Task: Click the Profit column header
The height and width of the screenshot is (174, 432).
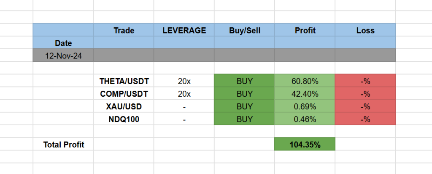Action: tap(305, 30)
